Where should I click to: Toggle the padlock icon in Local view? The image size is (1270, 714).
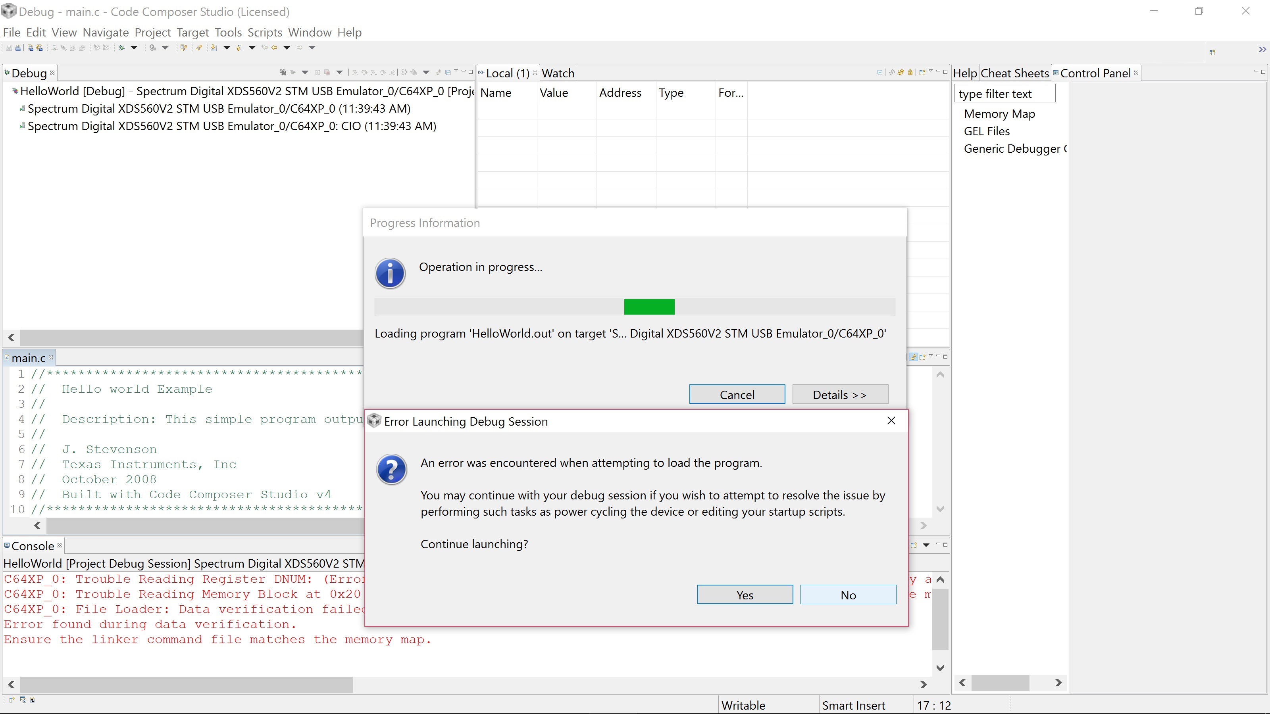coord(910,73)
